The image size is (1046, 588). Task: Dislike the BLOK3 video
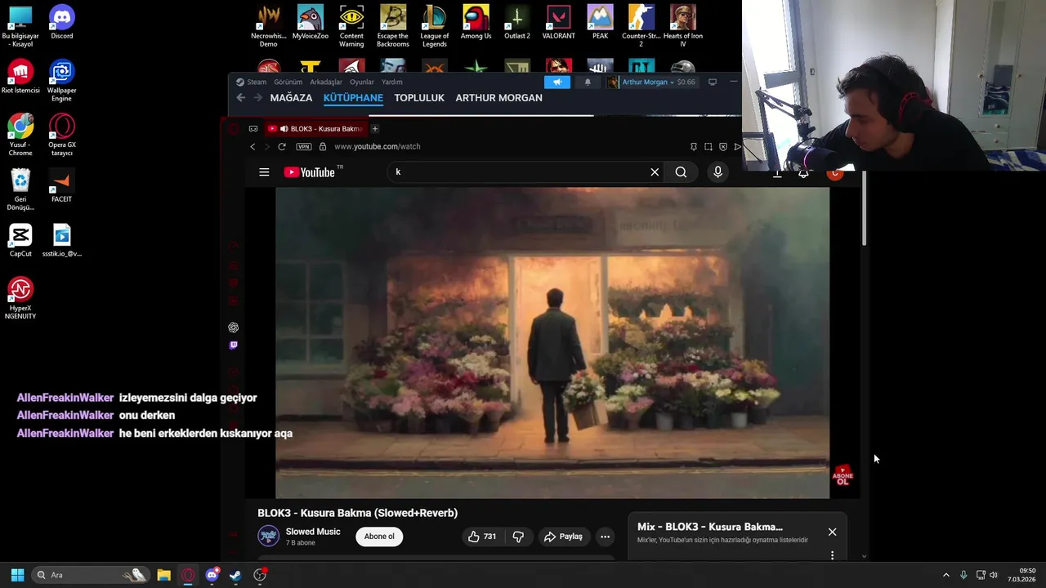pos(518,537)
